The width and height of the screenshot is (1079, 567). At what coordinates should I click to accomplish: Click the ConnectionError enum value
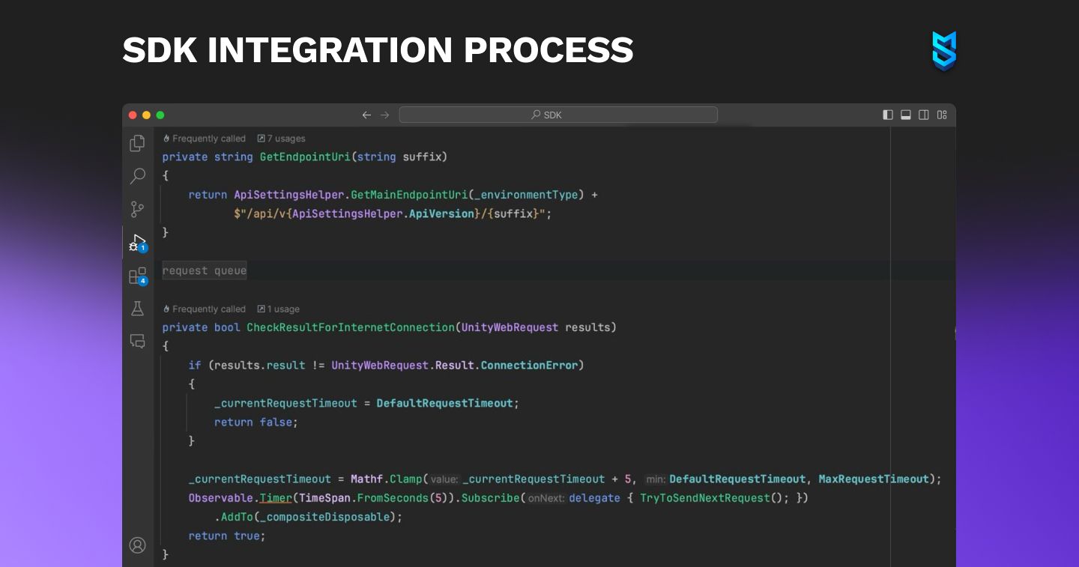click(530, 366)
